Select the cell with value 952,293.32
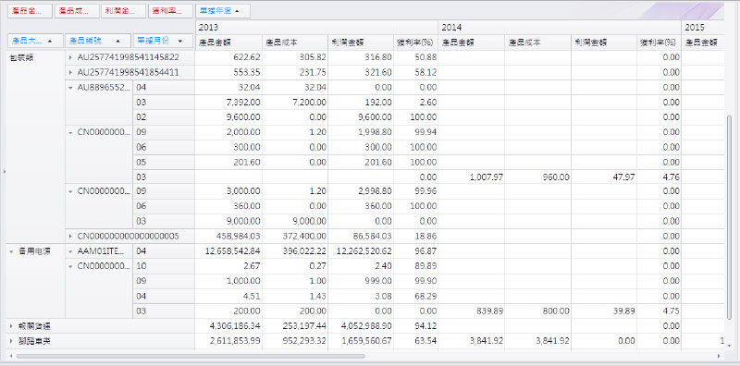Image resolution: width=740 pixels, height=366 pixels. coord(295,341)
